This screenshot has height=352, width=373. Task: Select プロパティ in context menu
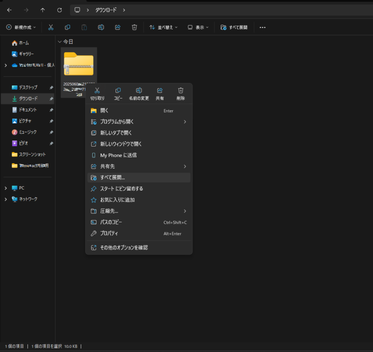(x=139, y=233)
